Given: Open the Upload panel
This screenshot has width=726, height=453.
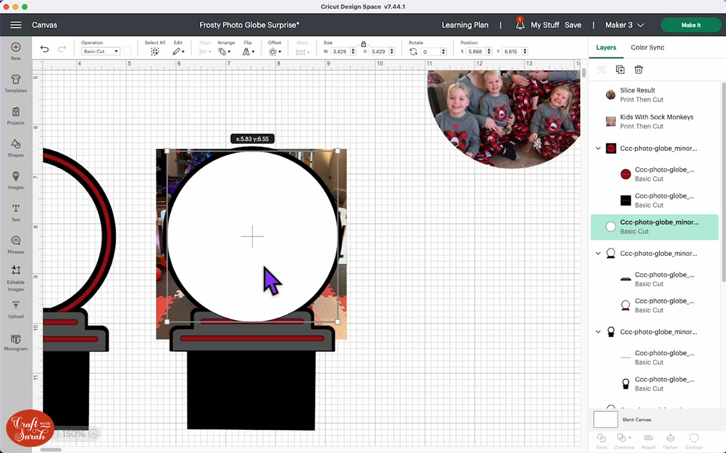Looking at the screenshot, I should pos(16,308).
